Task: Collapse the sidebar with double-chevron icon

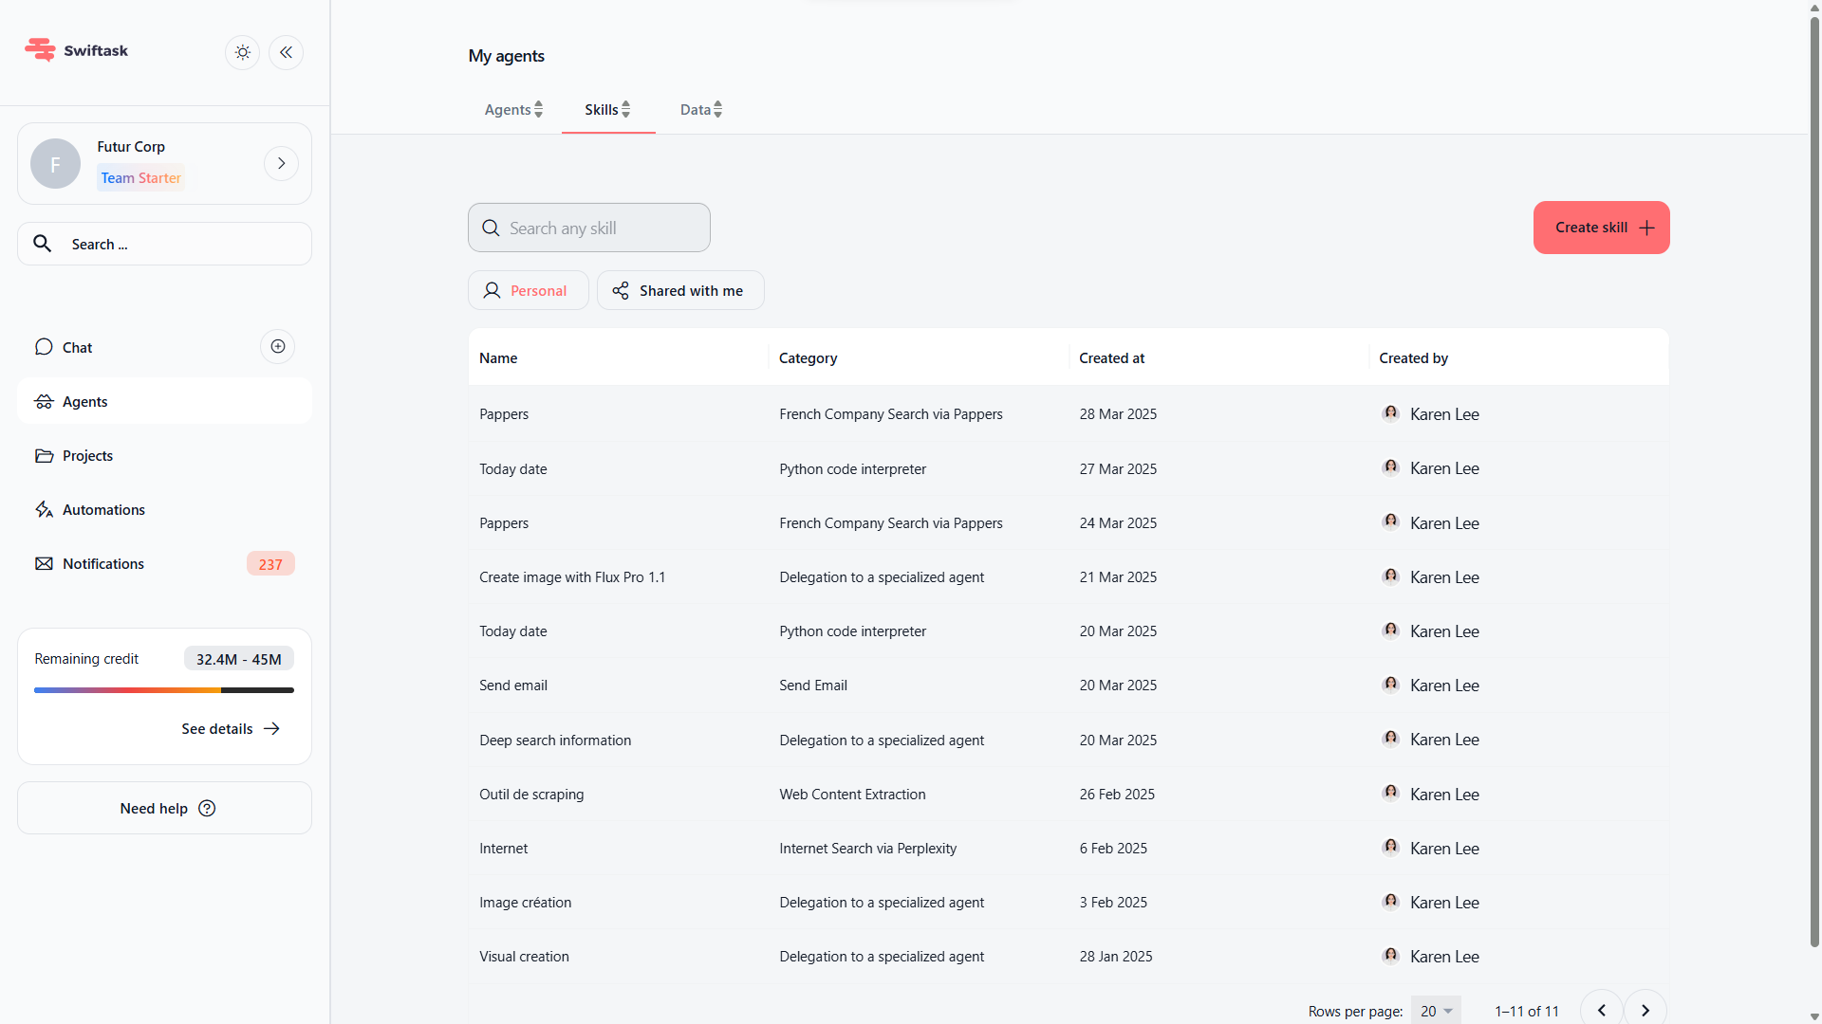Action: click(286, 52)
